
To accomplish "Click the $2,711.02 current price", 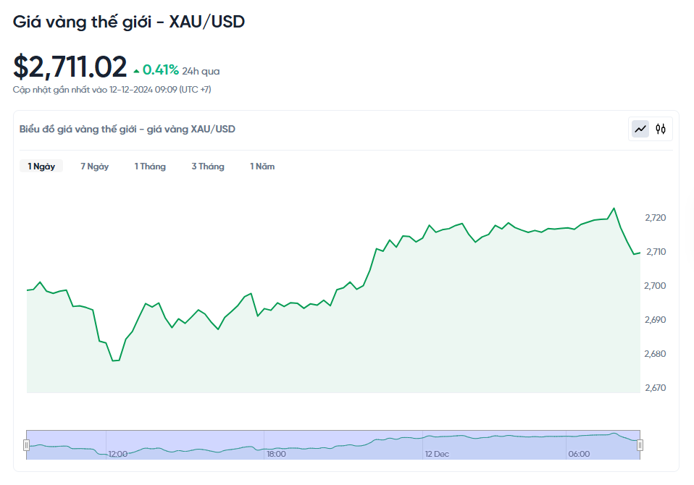I will point(70,67).
